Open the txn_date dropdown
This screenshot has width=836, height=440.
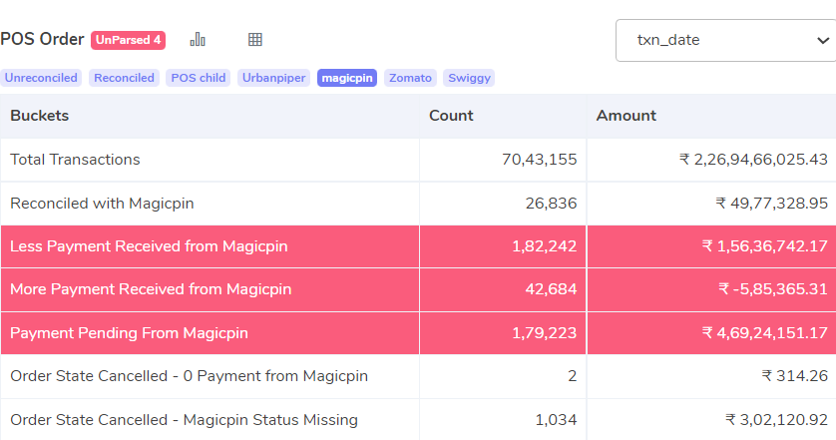click(725, 40)
